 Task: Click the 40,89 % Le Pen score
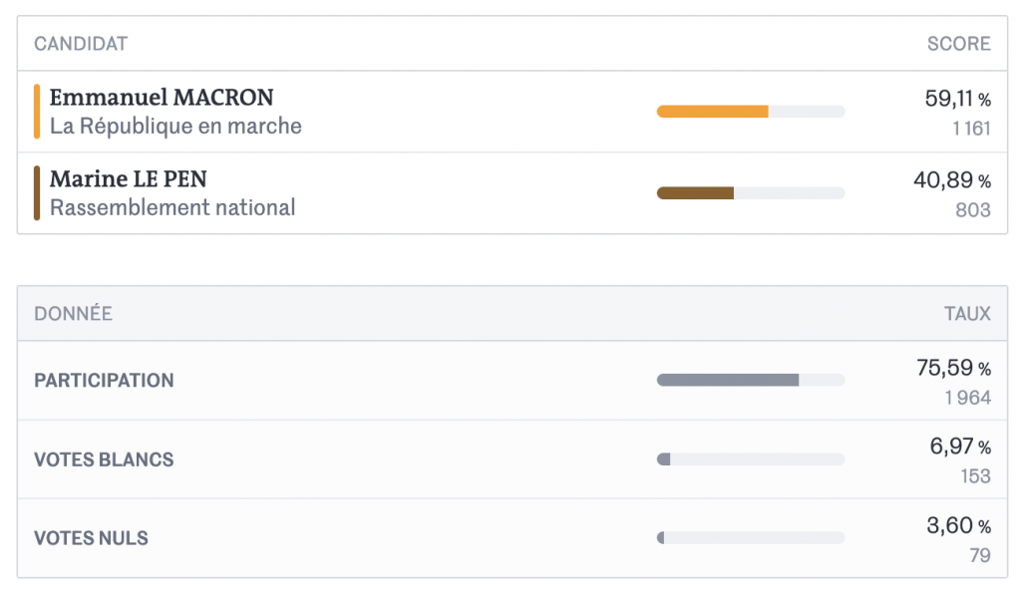[x=952, y=180]
